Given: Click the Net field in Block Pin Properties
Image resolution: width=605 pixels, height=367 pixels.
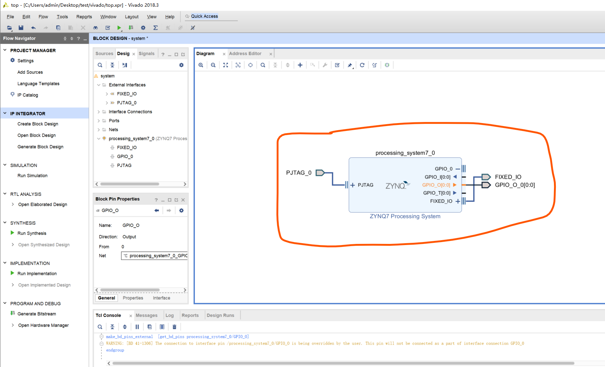Looking at the screenshot, I should tap(155, 256).
